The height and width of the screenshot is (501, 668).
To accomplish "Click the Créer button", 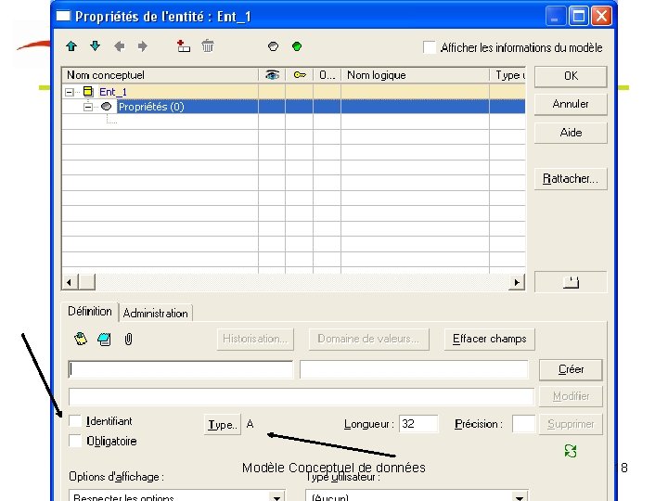I will coord(571,369).
